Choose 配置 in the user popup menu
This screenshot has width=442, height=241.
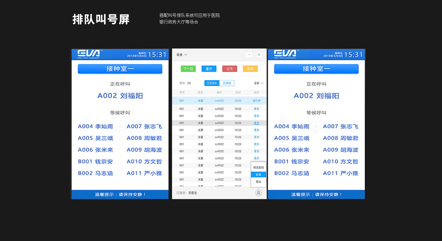click(258, 175)
